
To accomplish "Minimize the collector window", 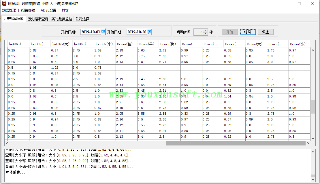I will point(286,4).
